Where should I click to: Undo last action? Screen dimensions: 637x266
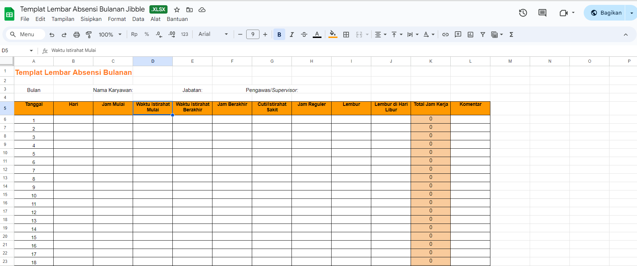(52, 34)
